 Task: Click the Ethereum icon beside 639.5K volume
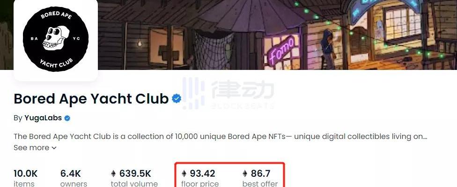pos(114,173)
